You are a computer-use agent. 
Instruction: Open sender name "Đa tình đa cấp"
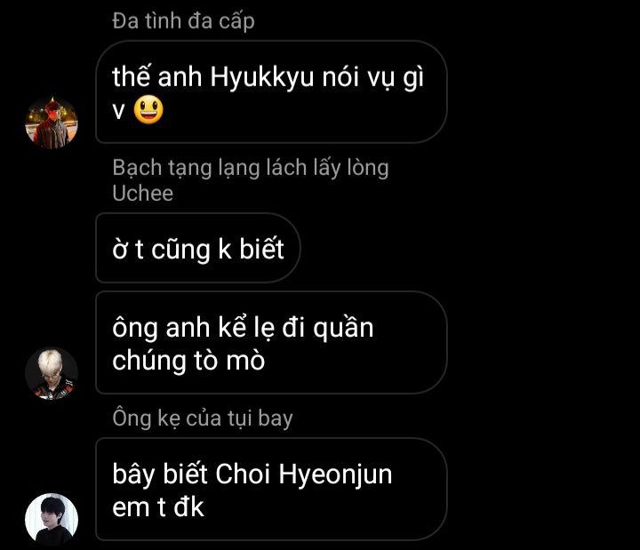[x=183, y=21]
